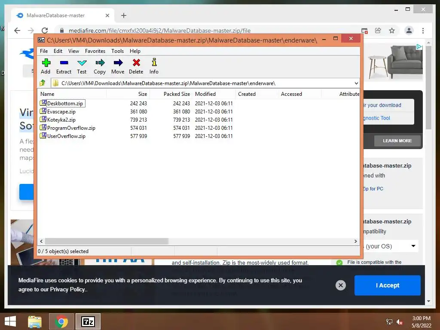The width and height of the screenshot is (440, 330).
Task: Click size value 739 213
Action: (x=139, y=120)
